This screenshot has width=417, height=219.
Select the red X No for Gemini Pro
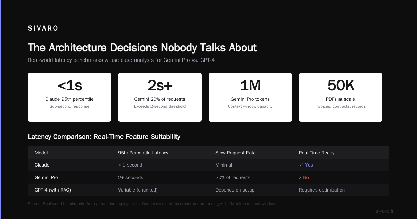pos(304,177)
